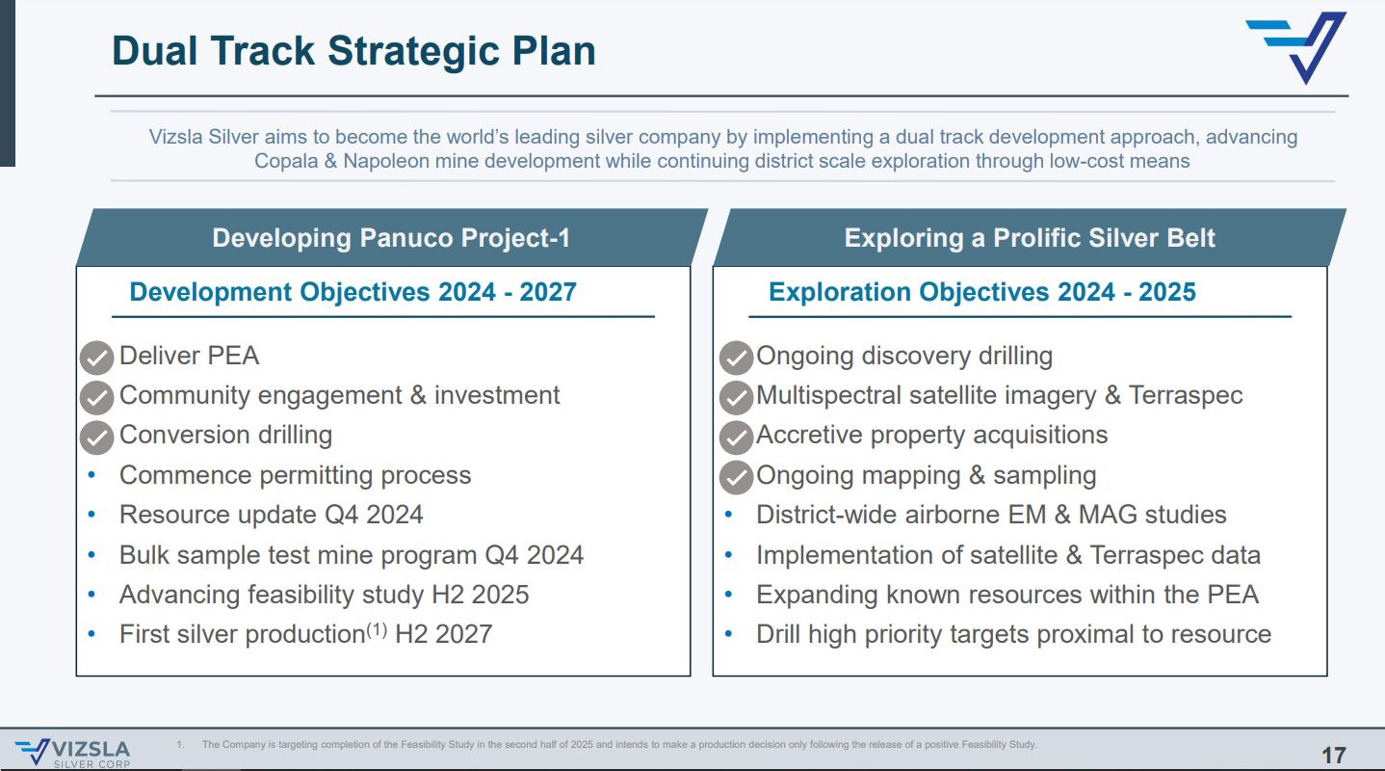
Task: Click Ongoing mapping & sampling text
Action: (926, 475)
